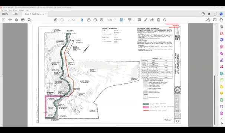The image size is (225, 133).
Task: Open the purple Request Signatures tool in the right sidebar
Action: [222, 53]
